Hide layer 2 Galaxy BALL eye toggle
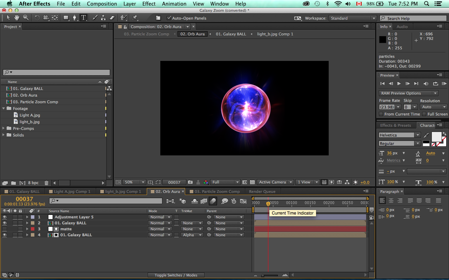 point(5,223)
